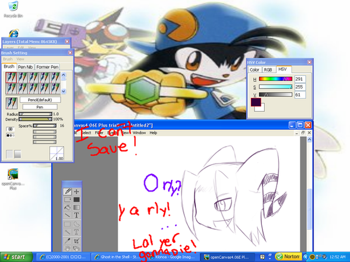Expand hidden system tray icons chevron
The image size is (350, 262).
(x=306, y=257)
